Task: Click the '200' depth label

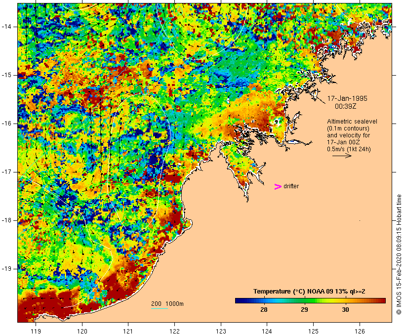Action: coord(156,304)
